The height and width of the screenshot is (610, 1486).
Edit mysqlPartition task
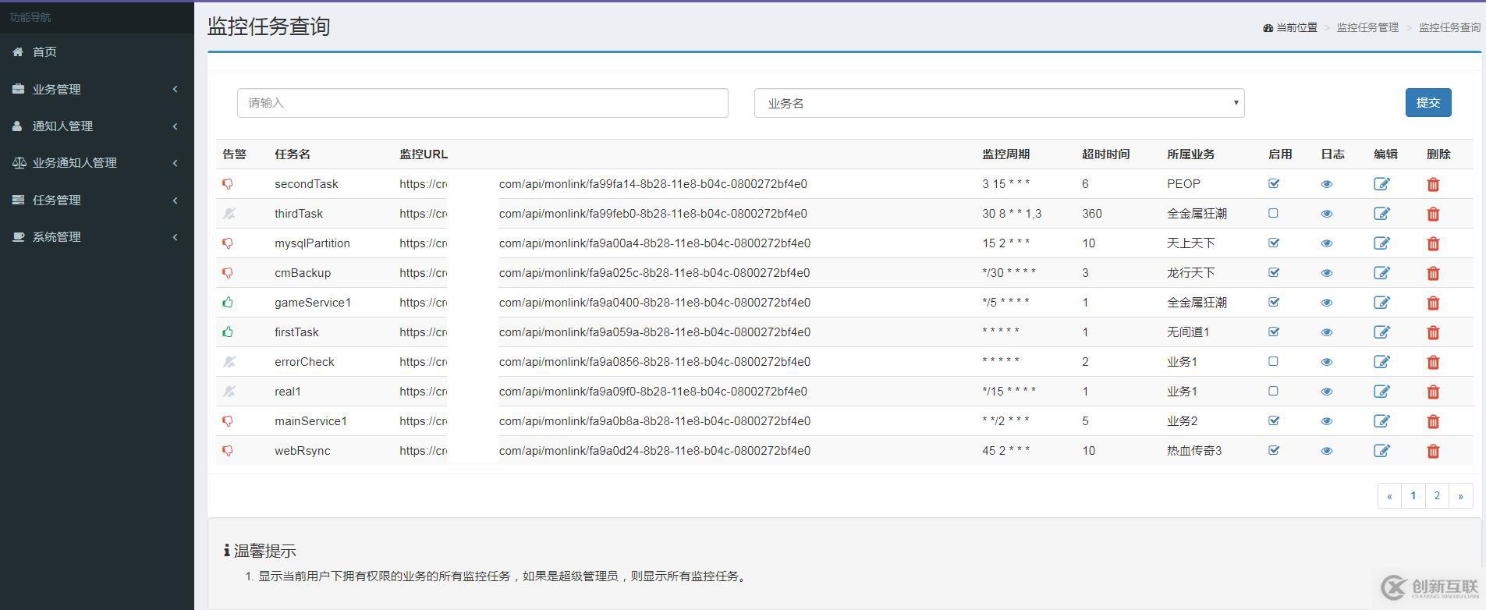click(x=1381, y=243)
